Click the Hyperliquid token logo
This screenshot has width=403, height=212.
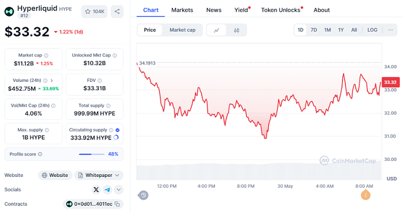9,12
